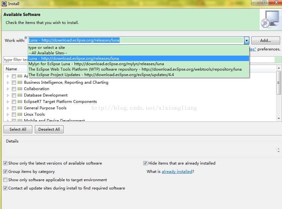Select Eclipse Web Tools Platform repository
Image resolution: width=282 pixels, height=209 pixels.
click(x=138, y=69)
